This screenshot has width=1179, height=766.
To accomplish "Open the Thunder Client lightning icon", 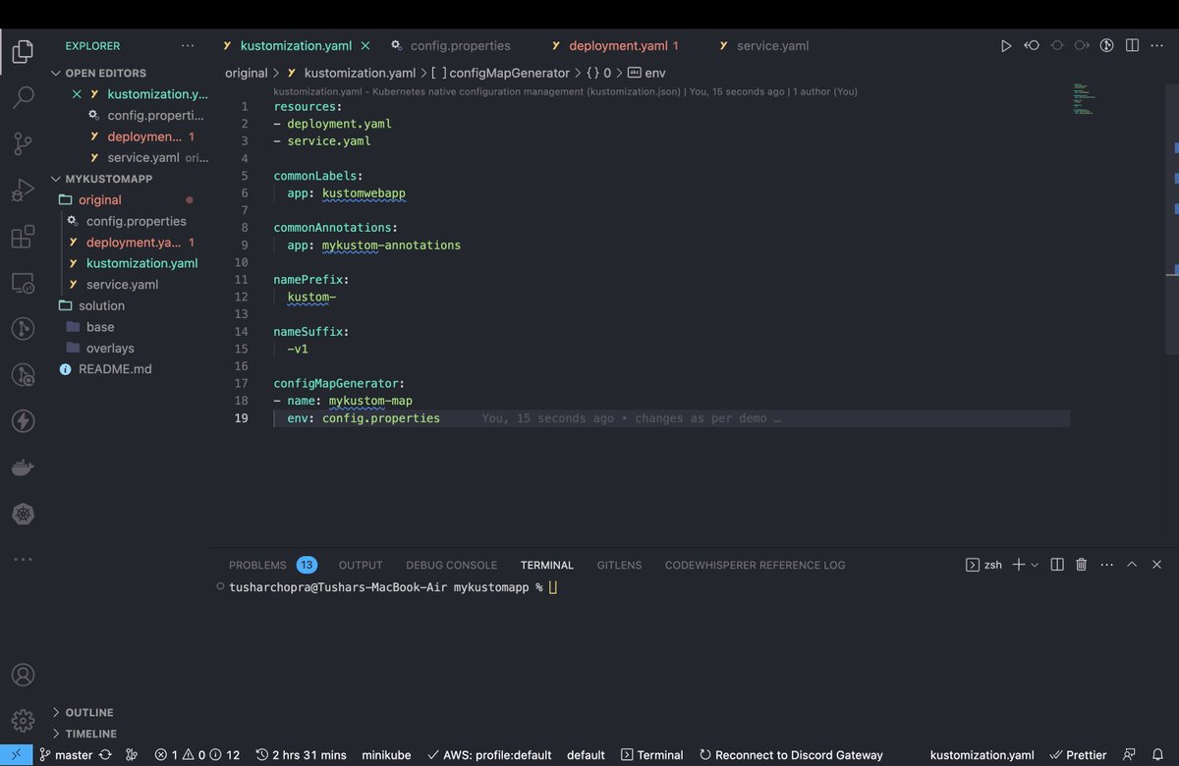I will tap(23, 421).
